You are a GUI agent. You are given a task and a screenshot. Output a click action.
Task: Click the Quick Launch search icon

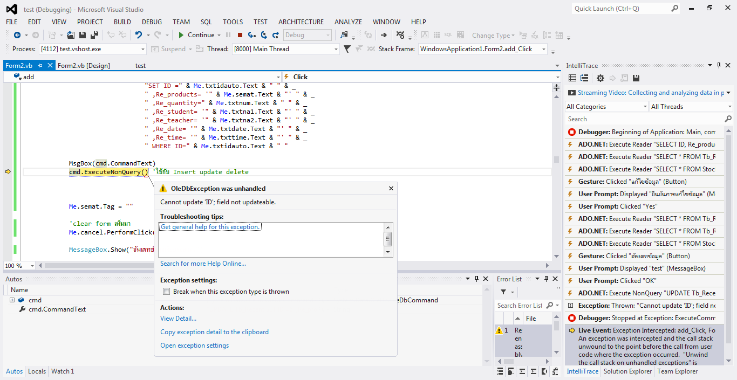click(x=674, y=9)
